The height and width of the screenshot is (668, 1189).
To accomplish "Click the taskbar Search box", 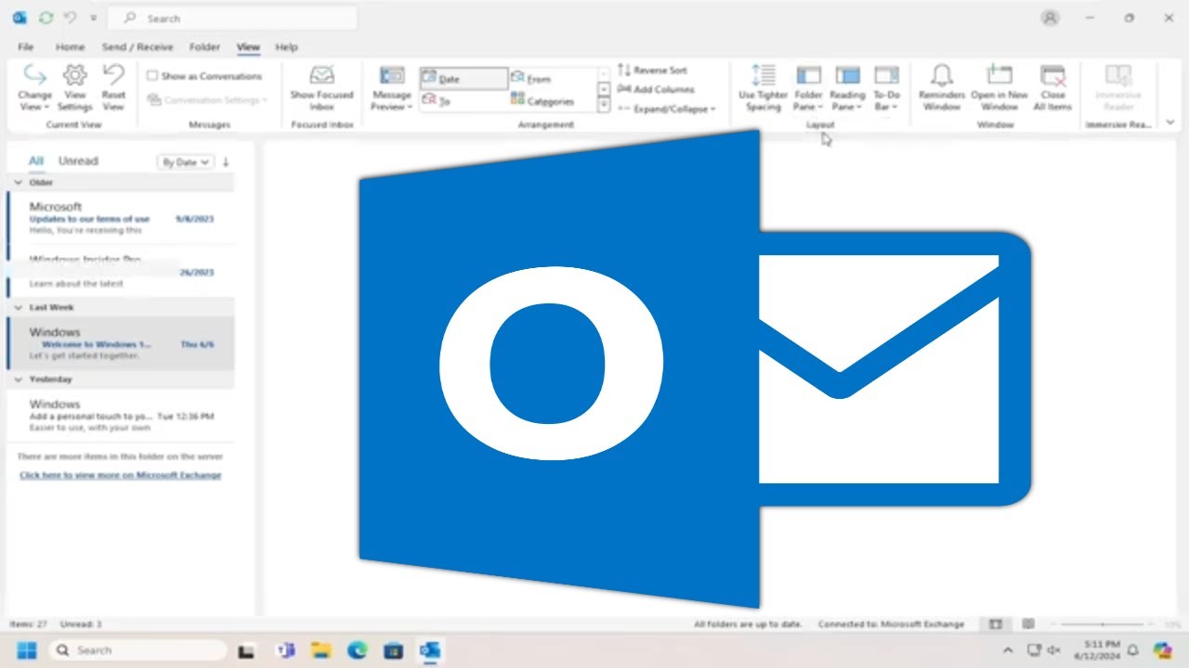I will coord(136,650).
